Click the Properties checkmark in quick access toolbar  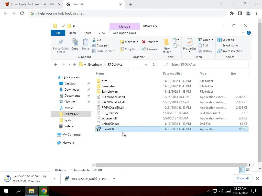click(63, 26)
